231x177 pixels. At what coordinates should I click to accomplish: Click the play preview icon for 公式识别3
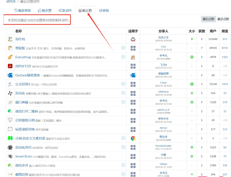pos(123,84)
